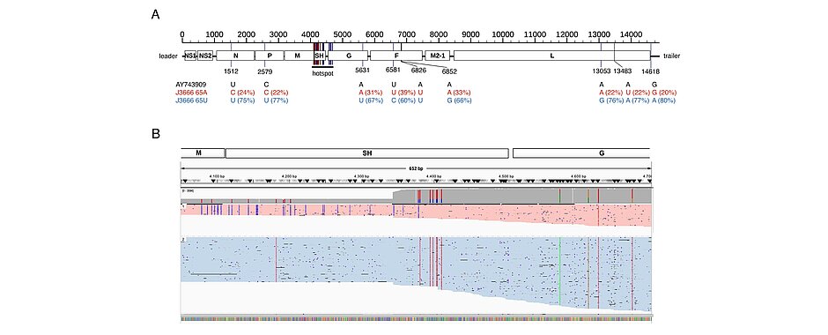
Task: Click the 'hotspot' label under SH
Action: pos(322,74)
